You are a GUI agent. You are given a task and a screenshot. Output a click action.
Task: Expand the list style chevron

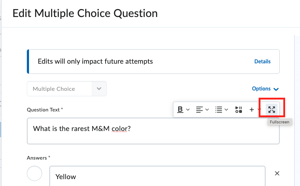point(226,110)
